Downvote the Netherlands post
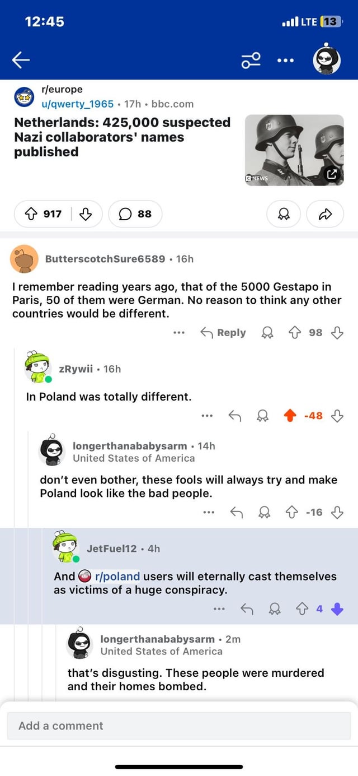This screenshot has height=776, width=358. coord(86,213)
